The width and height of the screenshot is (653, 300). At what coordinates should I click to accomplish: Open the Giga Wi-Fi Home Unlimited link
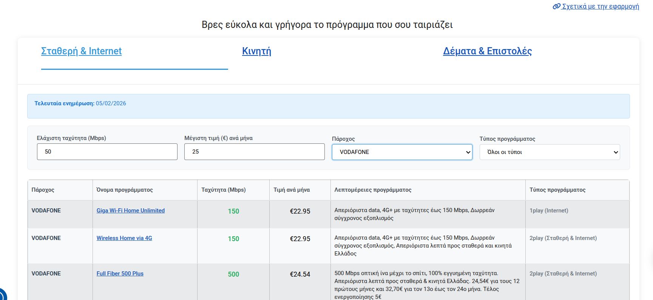[x=130, y=211]
